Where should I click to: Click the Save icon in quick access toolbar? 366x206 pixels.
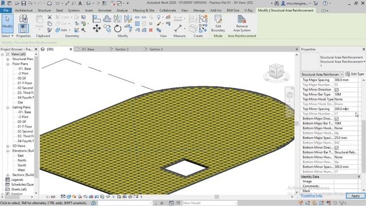point(23,3)
